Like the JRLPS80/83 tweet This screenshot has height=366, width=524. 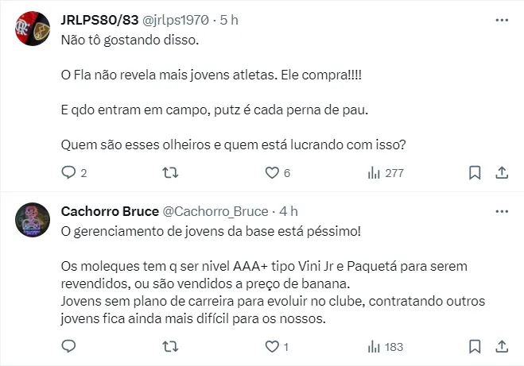272,172
